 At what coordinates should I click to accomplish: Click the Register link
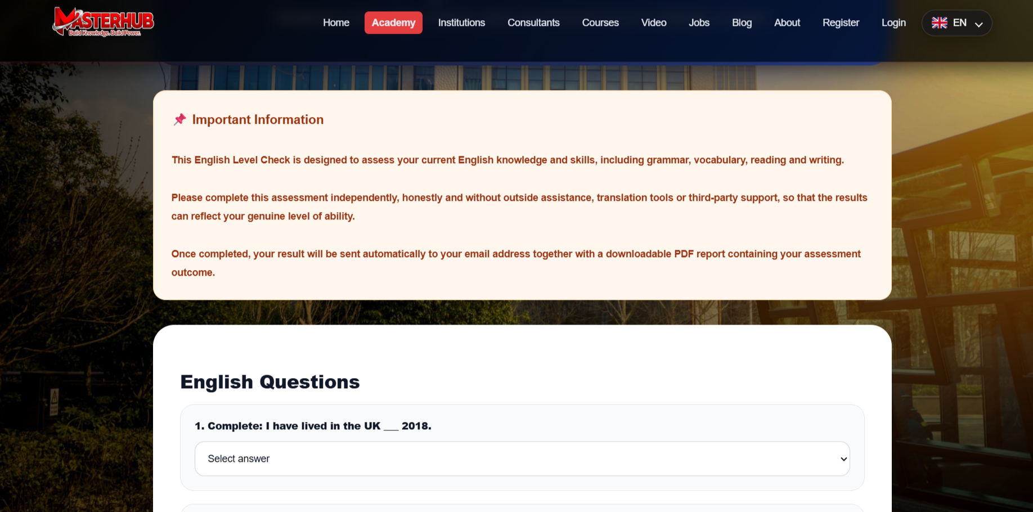point(841,23)
